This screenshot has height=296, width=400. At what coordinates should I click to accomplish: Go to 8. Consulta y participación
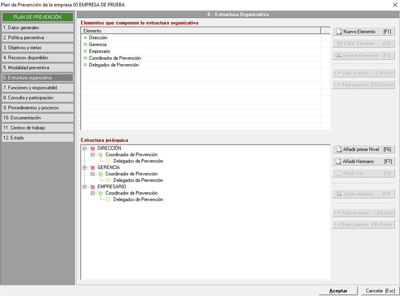[38, 98]
